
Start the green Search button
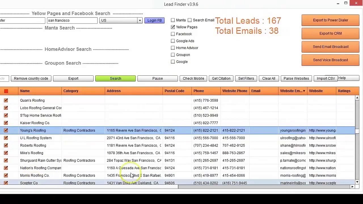tap(115, 78)
